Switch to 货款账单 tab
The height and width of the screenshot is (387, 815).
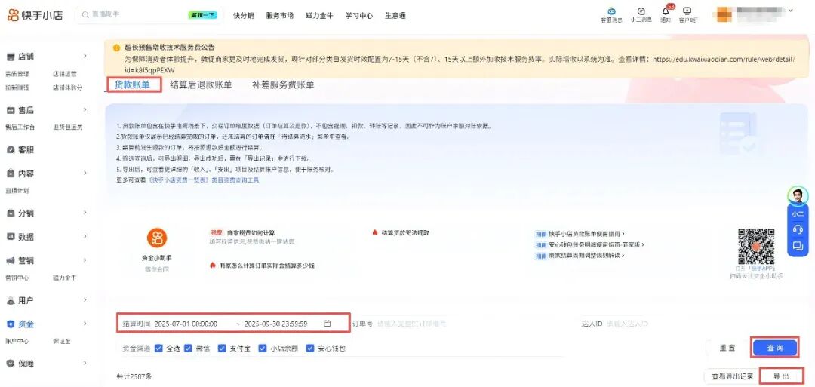click(x=133, y=85)
